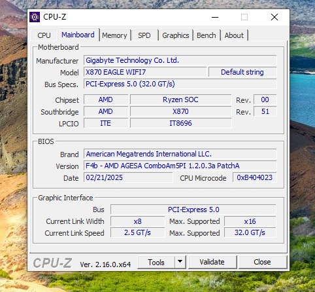
Task: Go to the SPD tab
Action: tap(144, 35)
